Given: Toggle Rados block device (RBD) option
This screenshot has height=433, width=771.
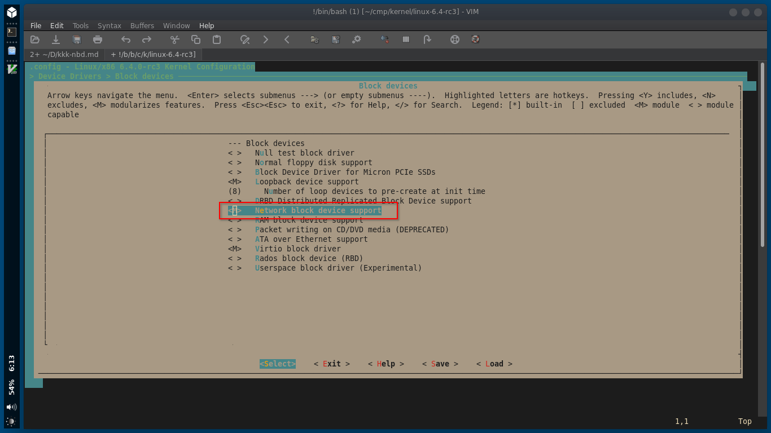Looking at the screenshot, I should click(x=296, y=258).
